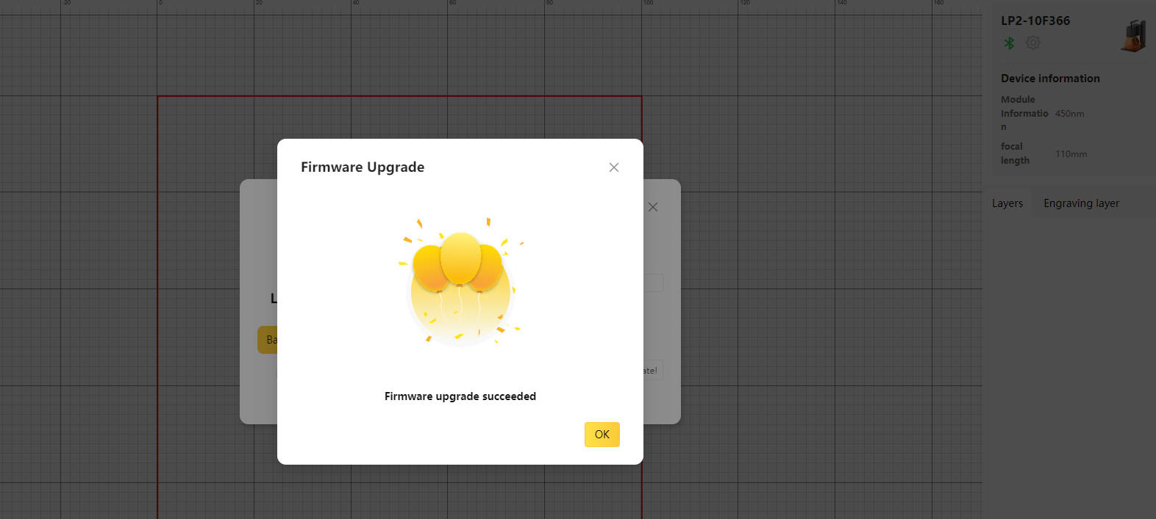The width and height of the screenshot is (1156, 519).
Task: Click OK in the Firmware Upgrade dialog
Action: click(x=602, y=434)
